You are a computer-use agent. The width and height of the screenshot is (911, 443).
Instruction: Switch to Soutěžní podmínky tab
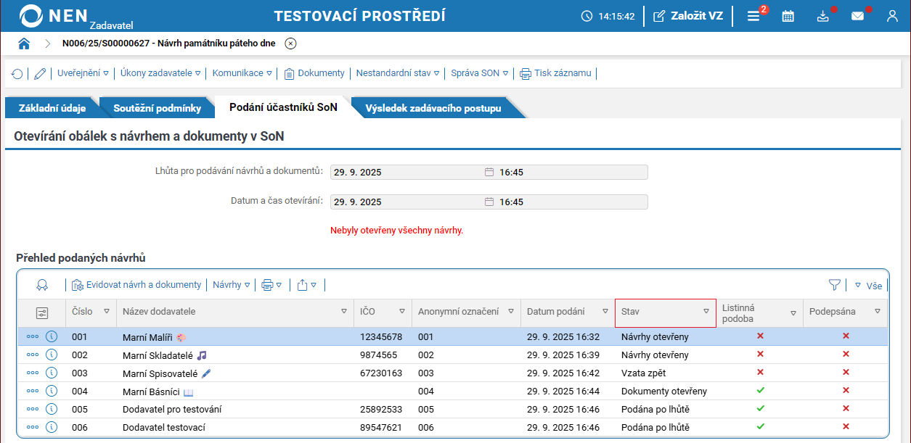pyautogui.click(x=157, y=108)
